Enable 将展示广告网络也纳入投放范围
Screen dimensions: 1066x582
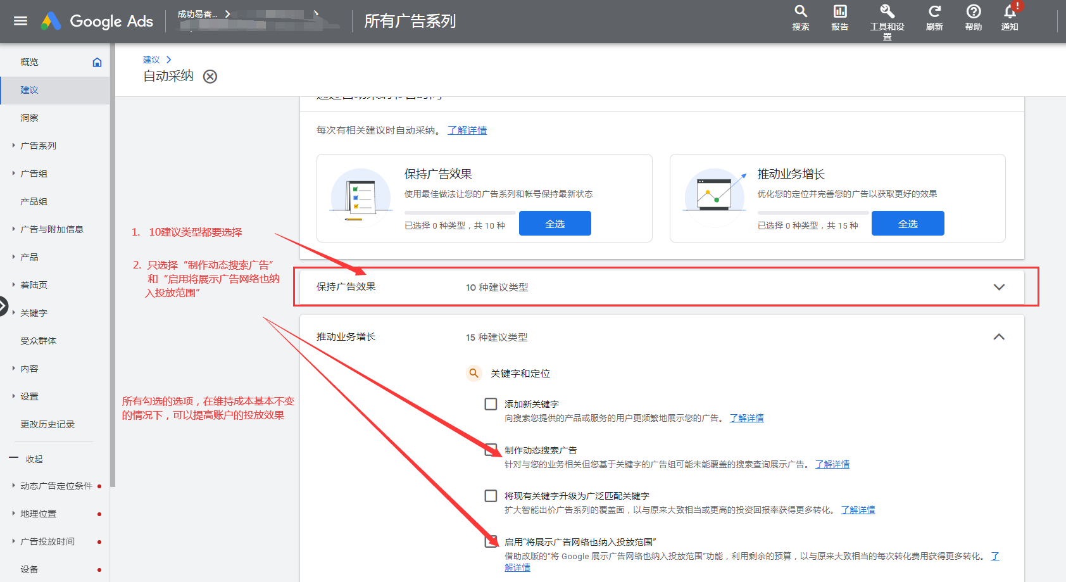(x=490, y=542)
